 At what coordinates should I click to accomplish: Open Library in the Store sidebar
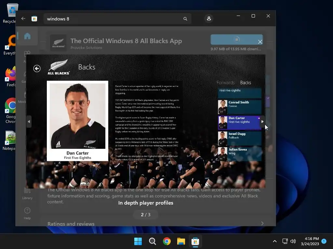click(x=27, y=194)
